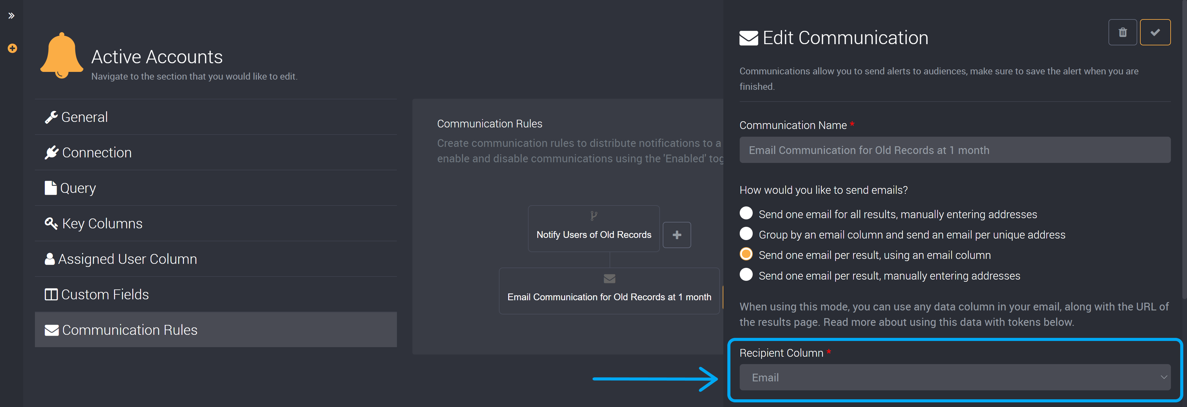Expand the sidebar with double chevron icon

pos(11,16)
